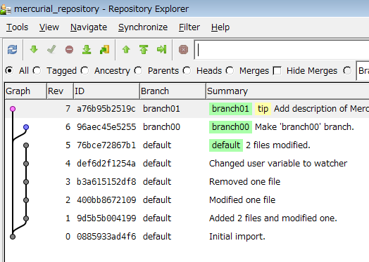Open the Synchronize menu
This screenshot has width=369, height=262.
pos(143,27)
